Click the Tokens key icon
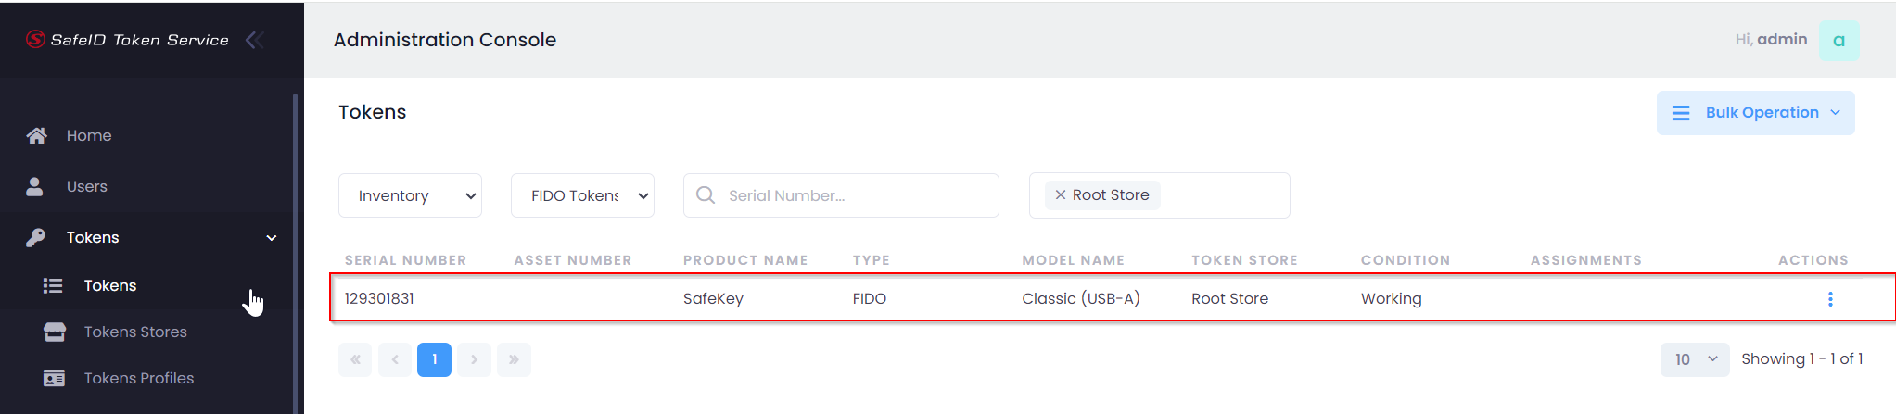Viewport: 1896px width, 414px height. click(35, 237)
